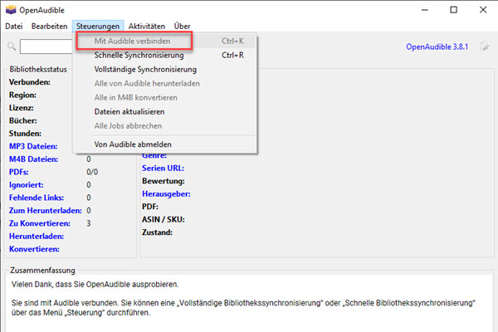
Task: Click the search magnifier icon
Action: click(x=12, y=46)
